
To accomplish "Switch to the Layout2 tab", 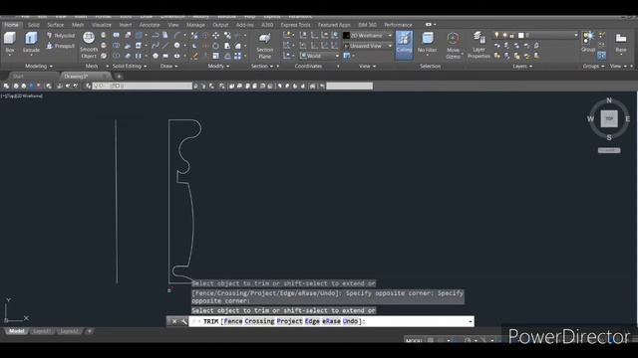I will pos(69,331).
